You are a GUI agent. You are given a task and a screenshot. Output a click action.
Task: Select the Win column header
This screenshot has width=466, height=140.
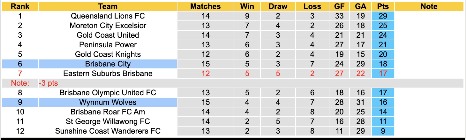pos(247,6)
